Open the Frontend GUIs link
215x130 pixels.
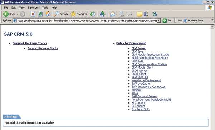pyautogui.click(x=140, y=109)
